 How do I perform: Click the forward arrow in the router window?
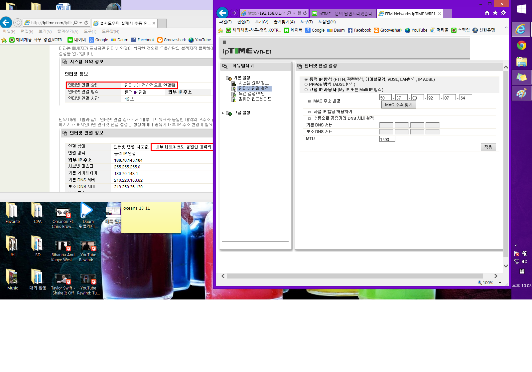click(x=234, y=13)
